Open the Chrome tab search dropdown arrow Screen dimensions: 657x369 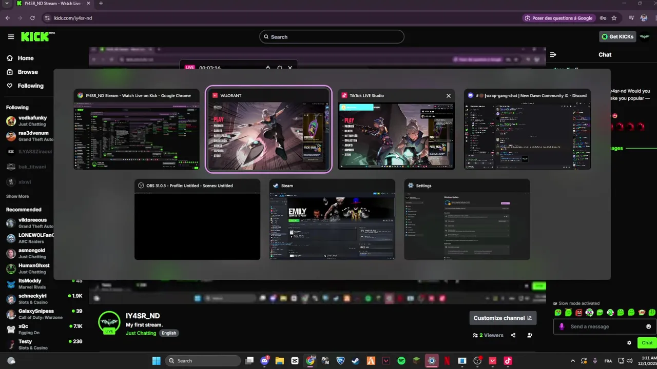[7, 4]
